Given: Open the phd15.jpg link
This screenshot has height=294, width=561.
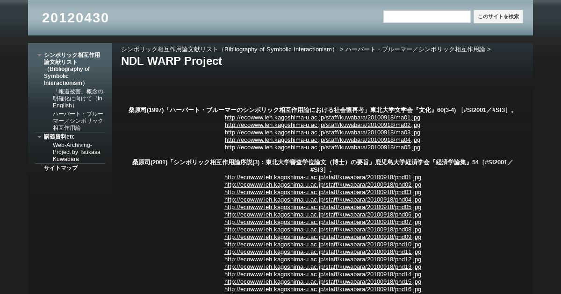Looking at the screenshot, I should [x=323, y=282].
